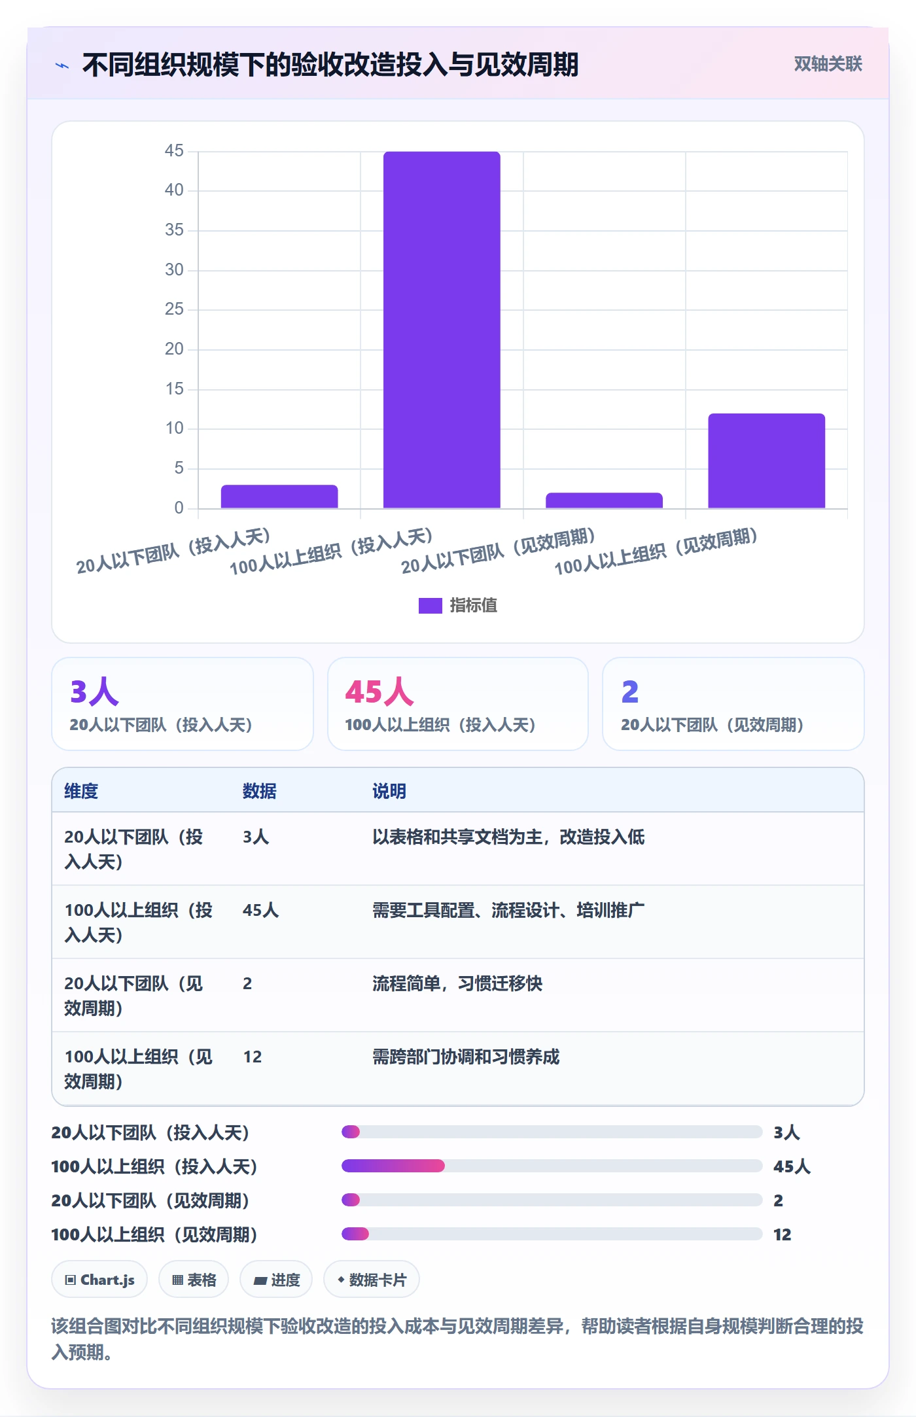Screen dimensions: 916x1417
Task: Click the 双轴关联 label in header
Action: (x=828, y=64)
